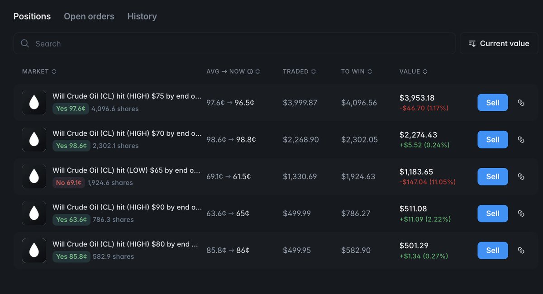Copy link for the $70 market position

click(x=521, y=140)
